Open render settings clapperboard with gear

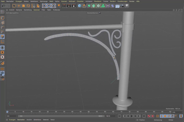click(x=74, y=6)
